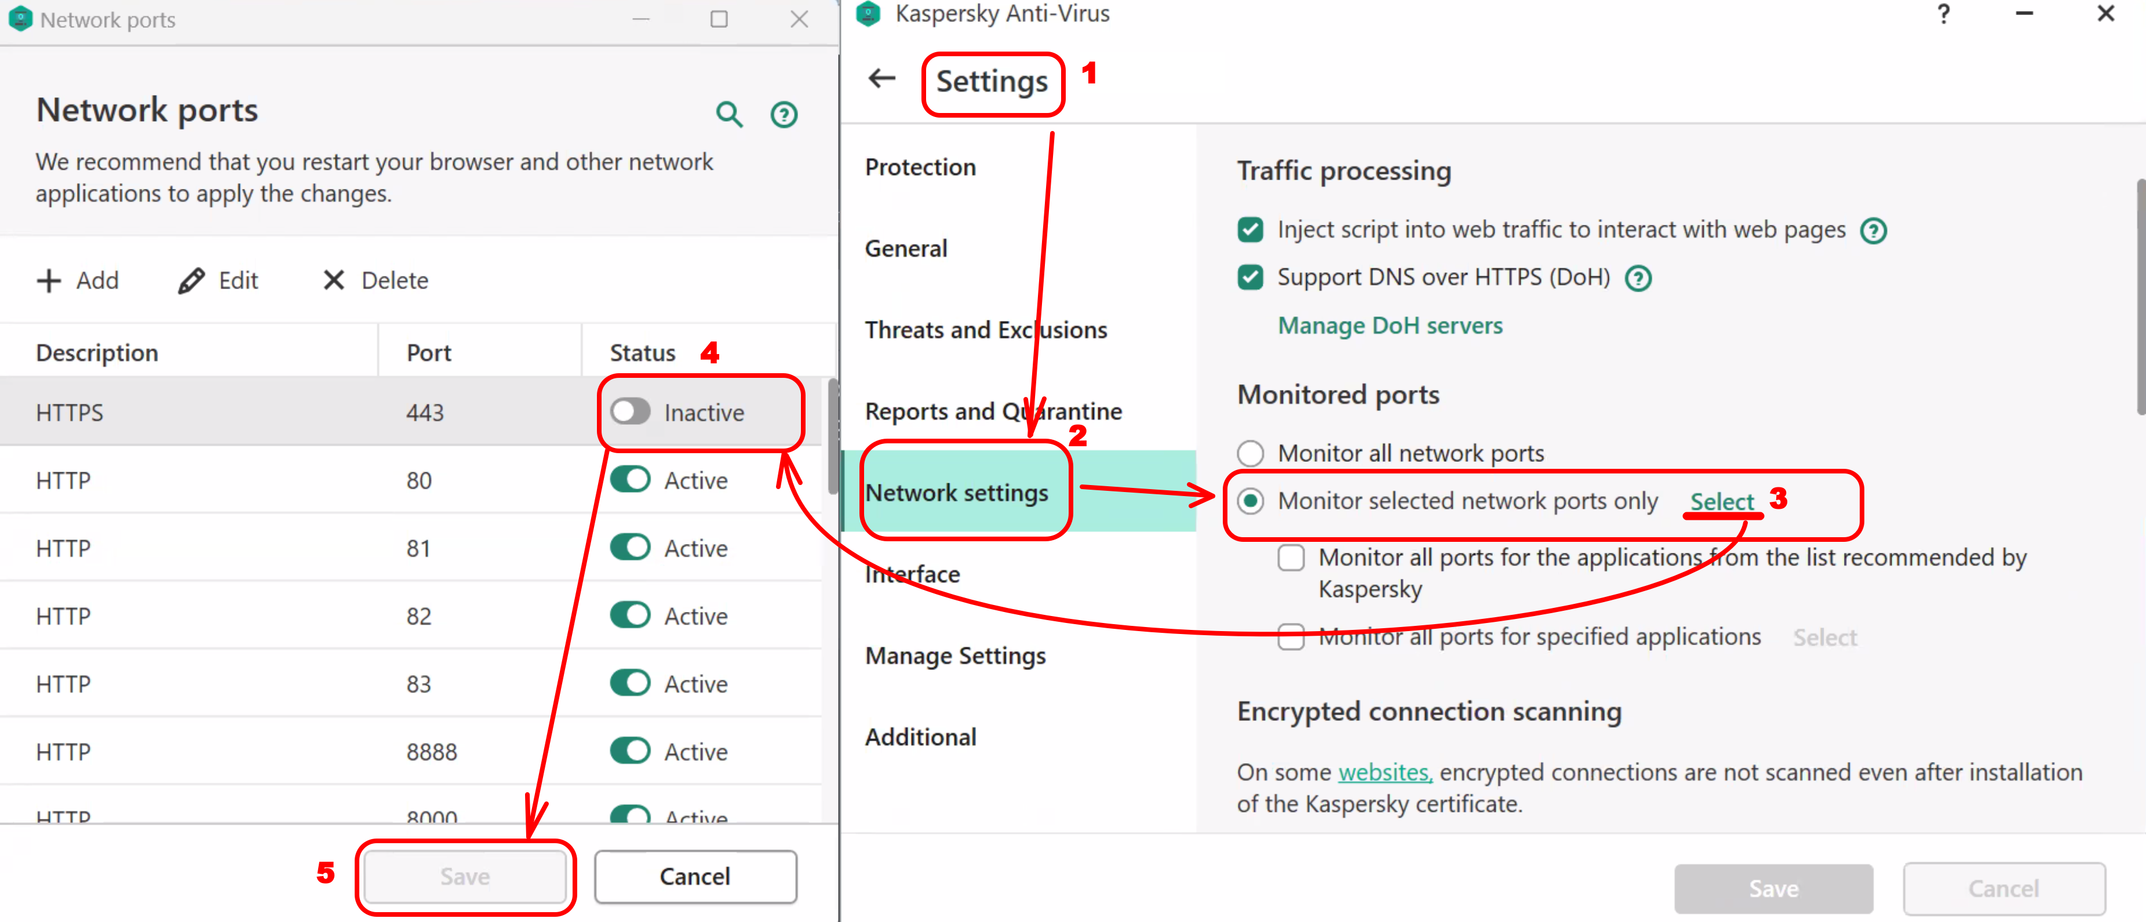Click the Delete X icon

333,280
